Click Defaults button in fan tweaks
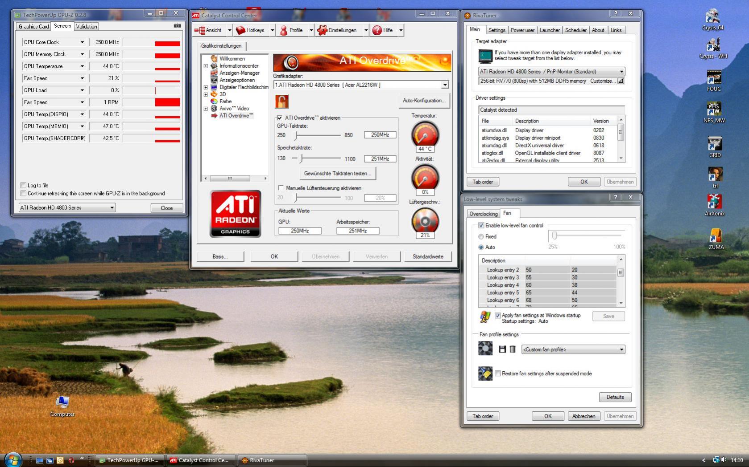The height and width of the screenshot is (467, 749). point(615,397)
